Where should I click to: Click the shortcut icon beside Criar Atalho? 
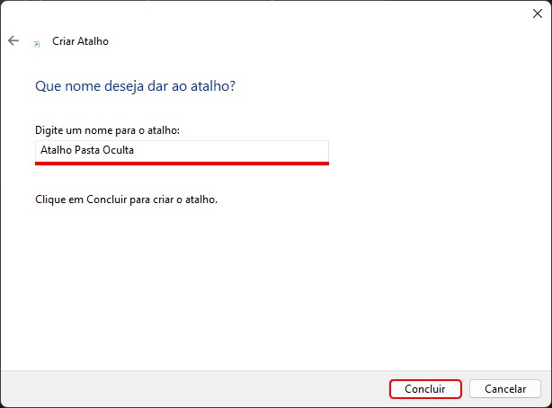[37, 42]
